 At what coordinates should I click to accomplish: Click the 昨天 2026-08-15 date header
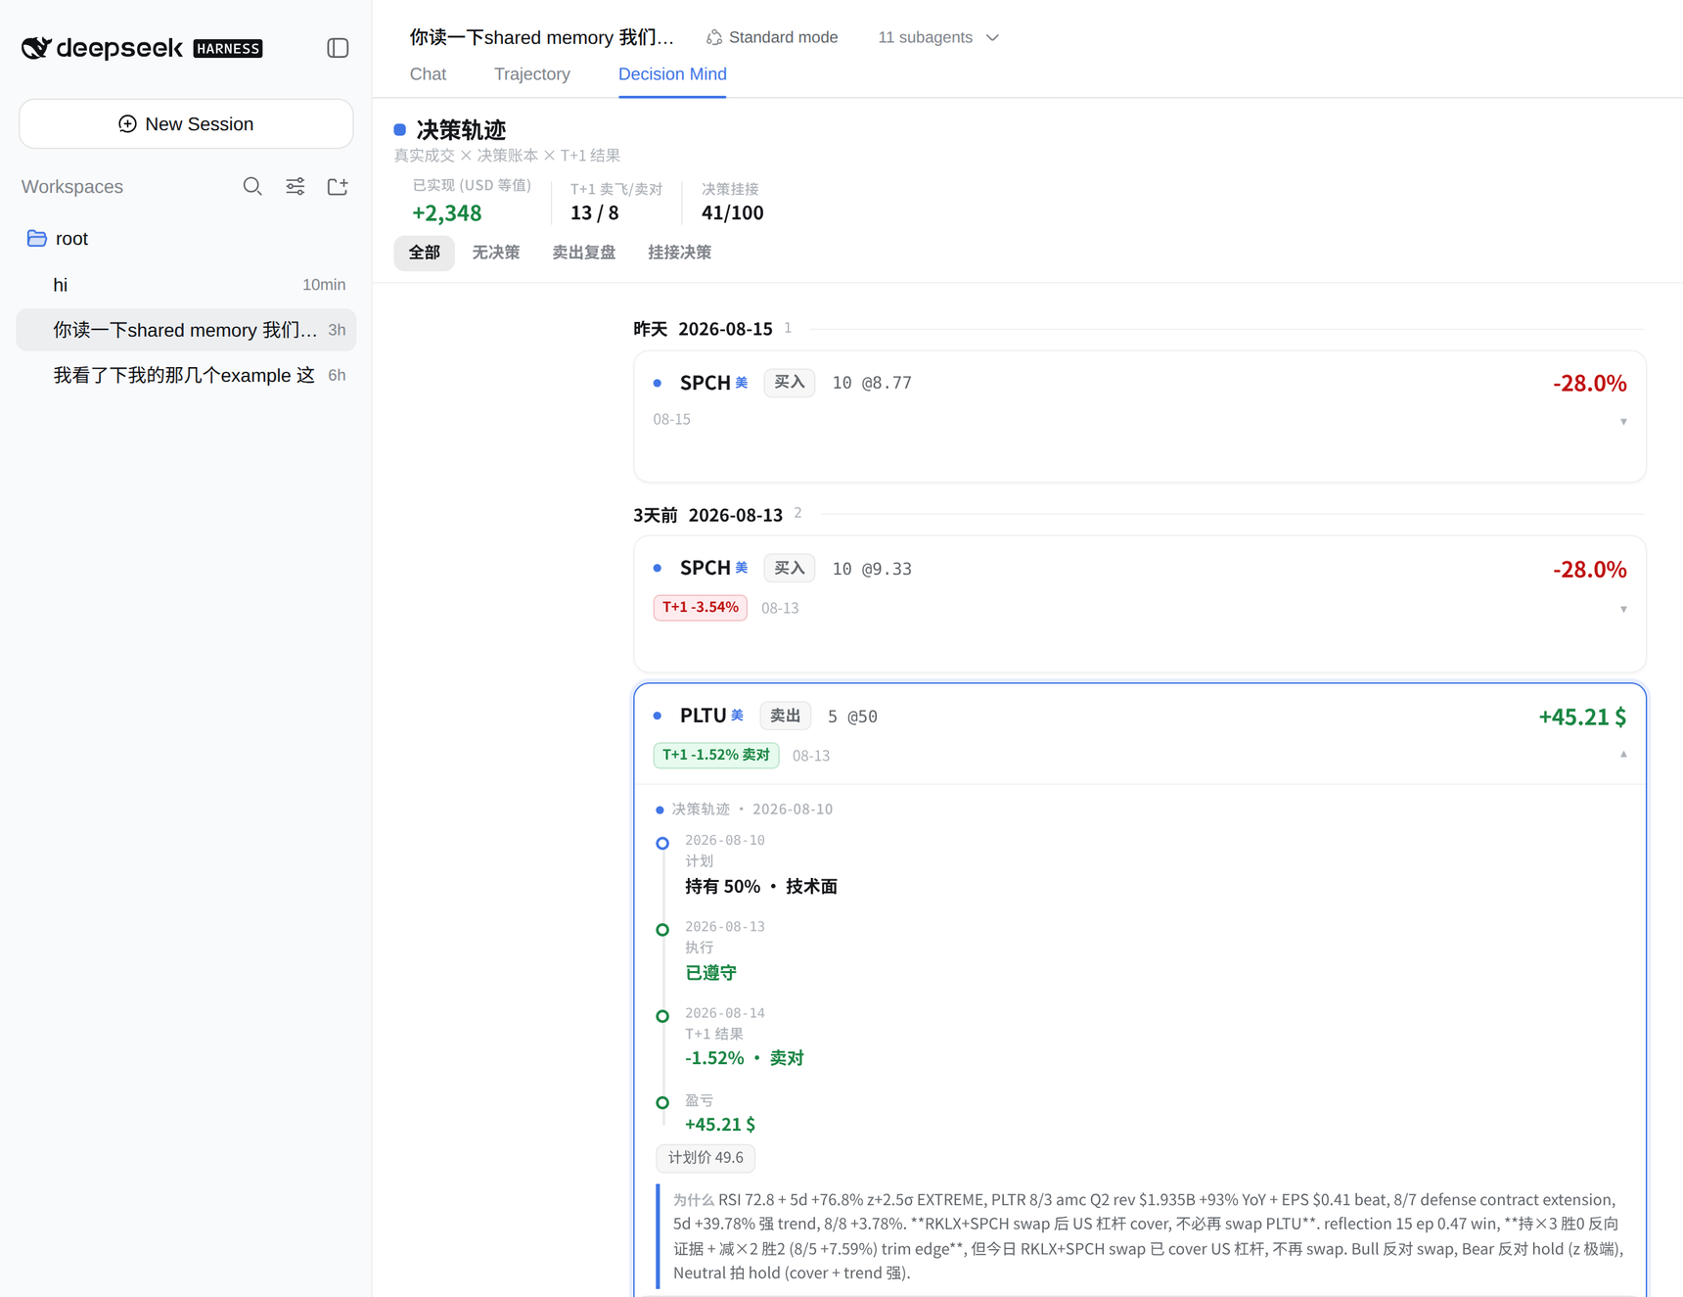point(703,329)
